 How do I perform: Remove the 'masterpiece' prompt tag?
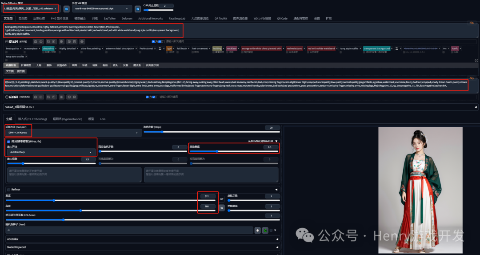40,49
